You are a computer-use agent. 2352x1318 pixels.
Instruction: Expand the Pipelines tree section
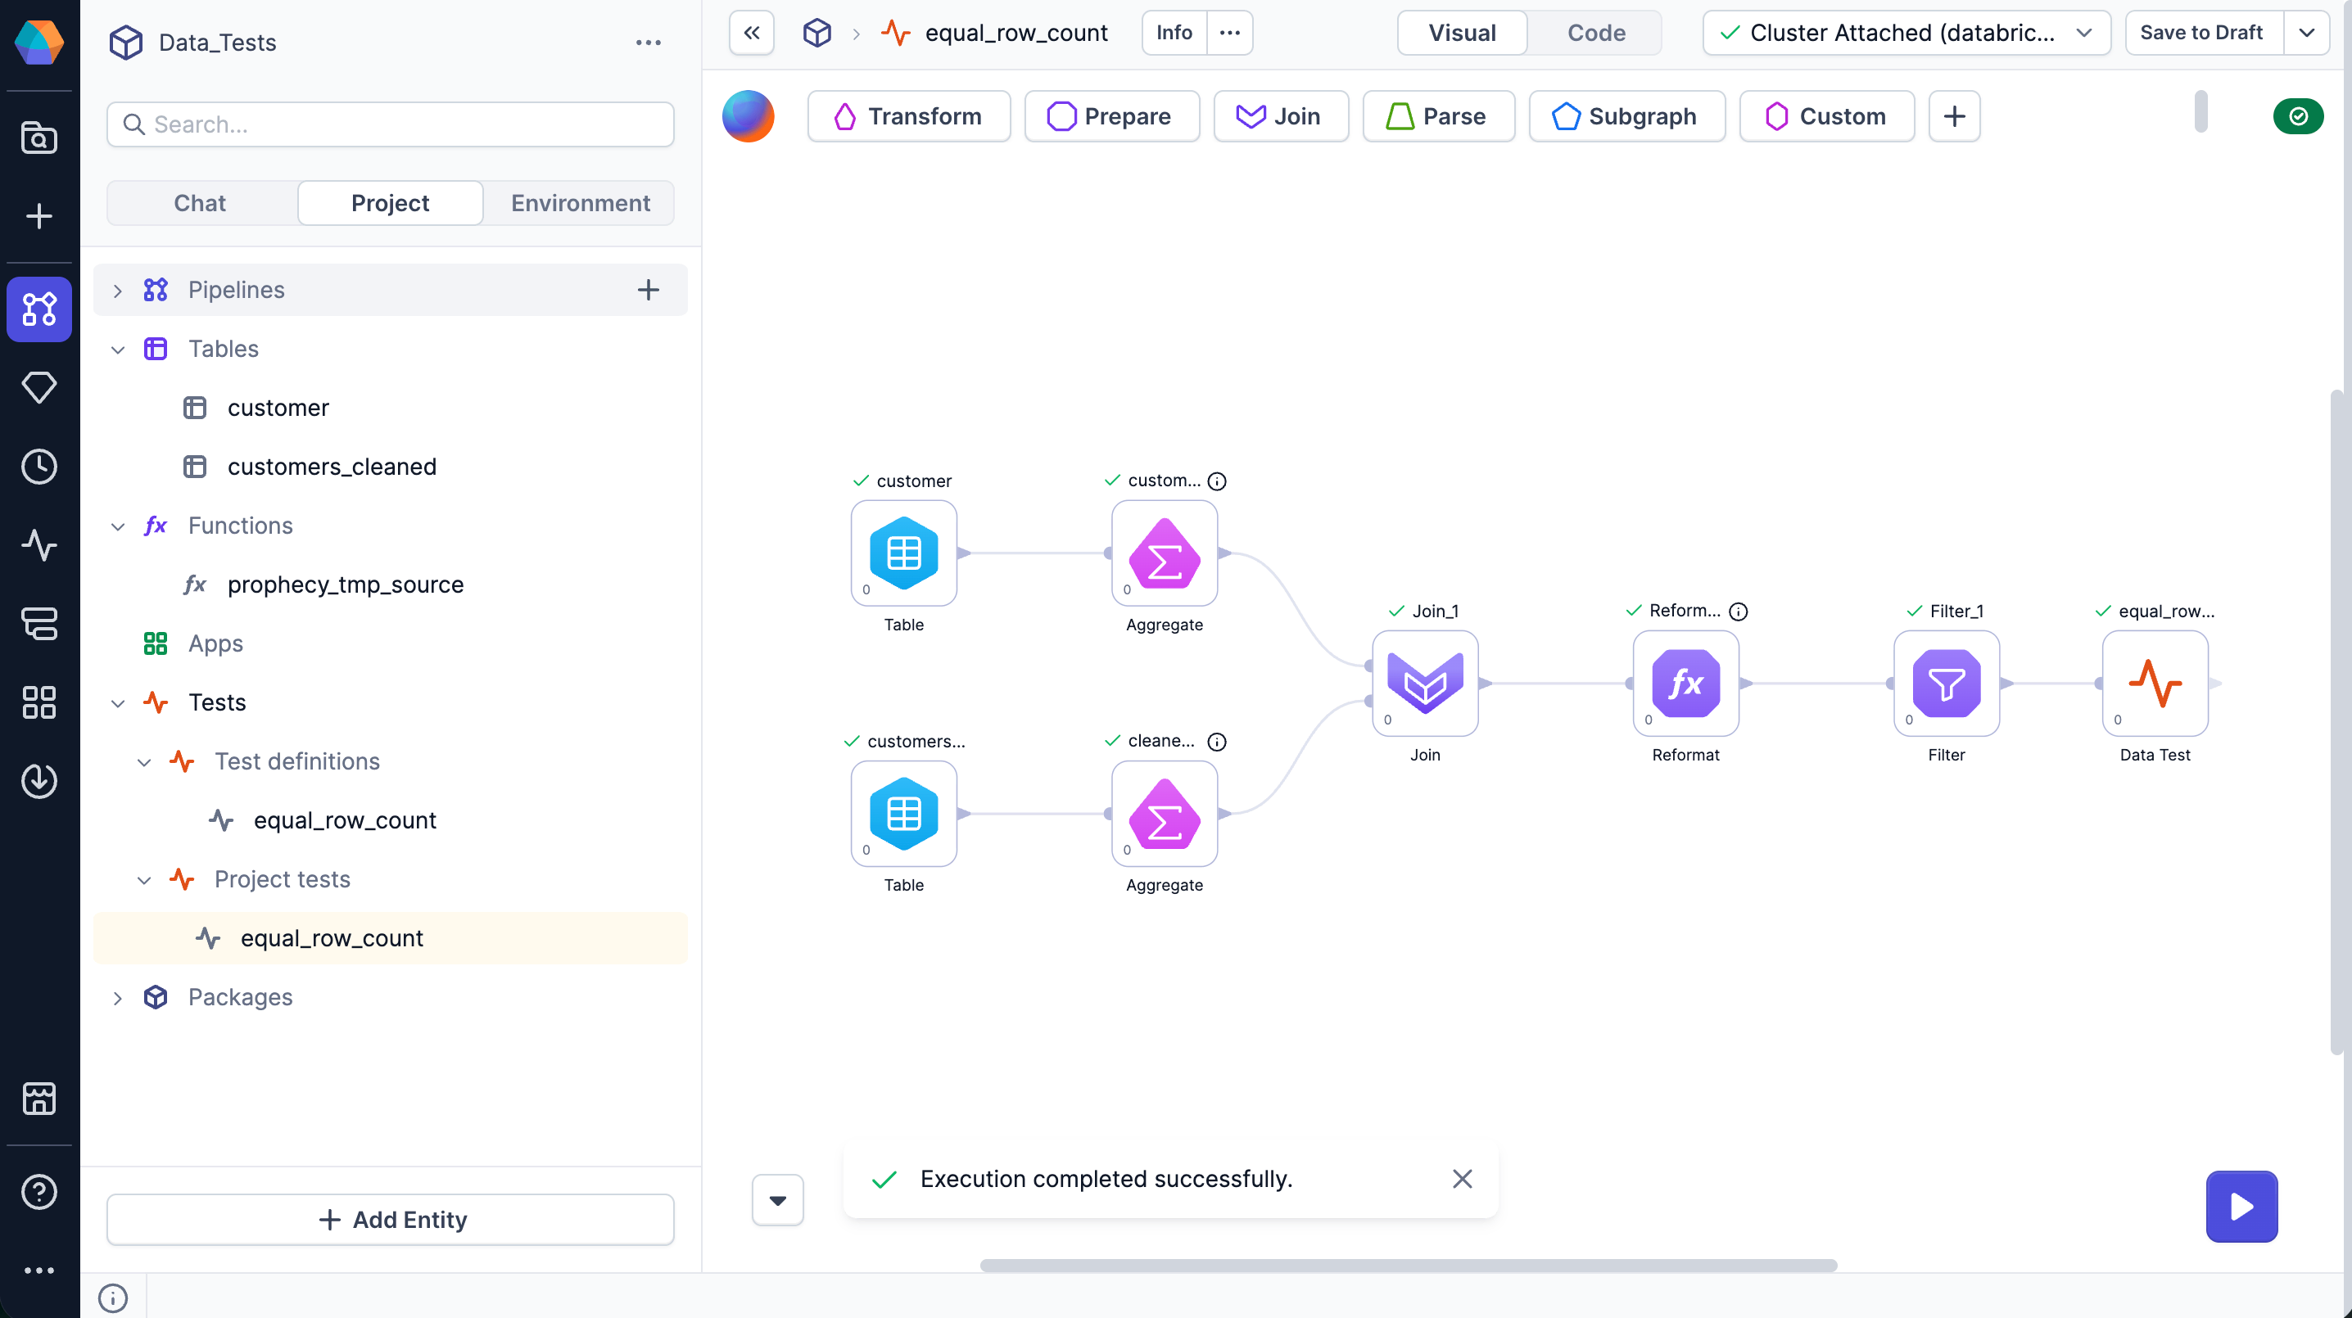pyautogui.click(x=118, y=291)
